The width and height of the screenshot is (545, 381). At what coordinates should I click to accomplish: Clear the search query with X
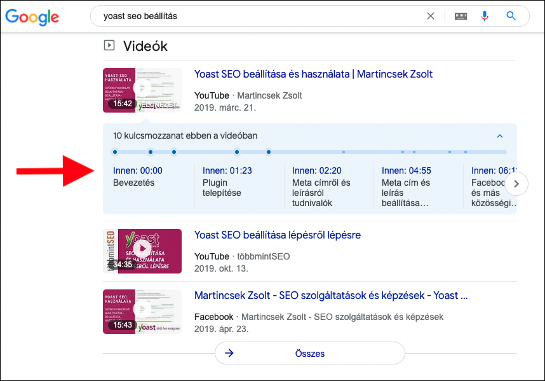(x=430, y=16)
